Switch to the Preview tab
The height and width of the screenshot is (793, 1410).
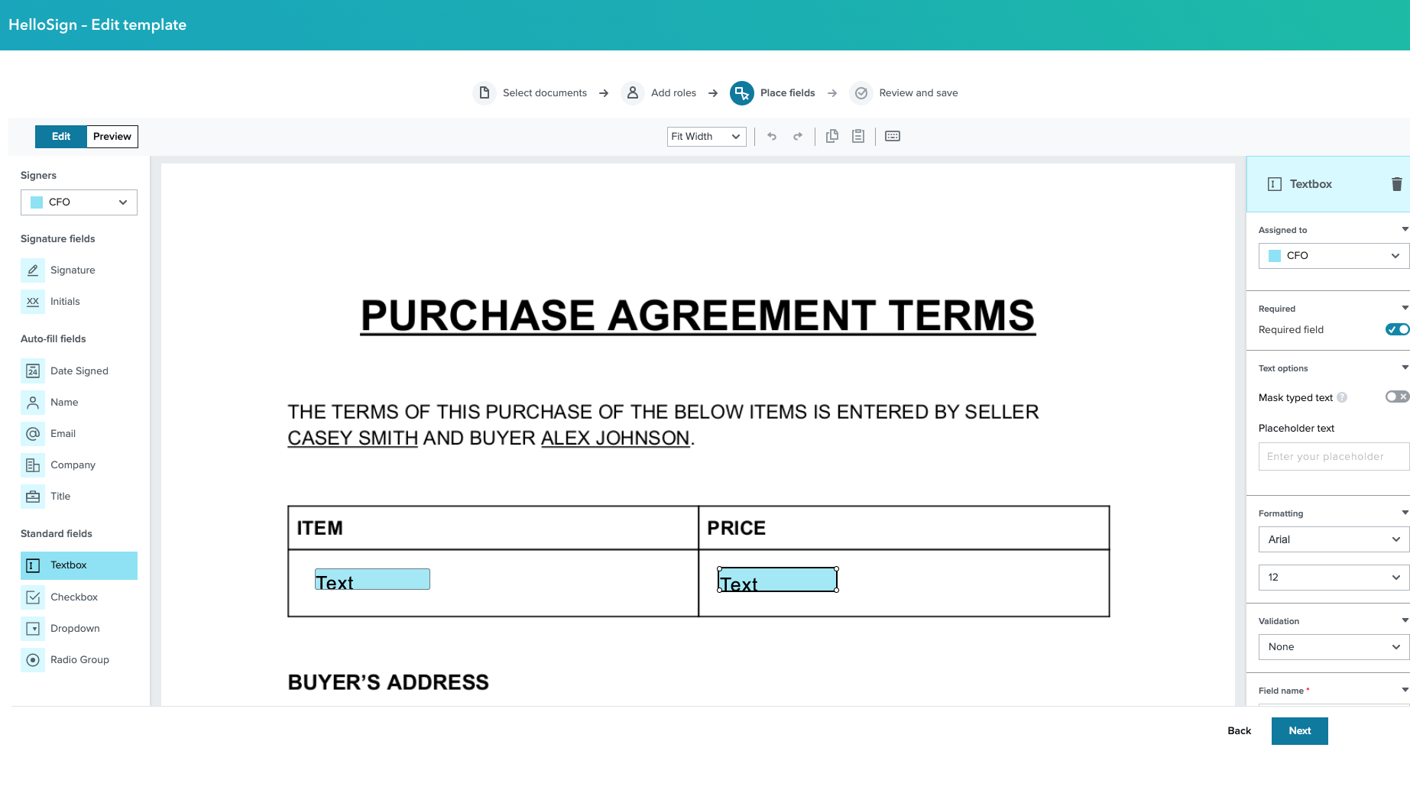tap(112, 136)
